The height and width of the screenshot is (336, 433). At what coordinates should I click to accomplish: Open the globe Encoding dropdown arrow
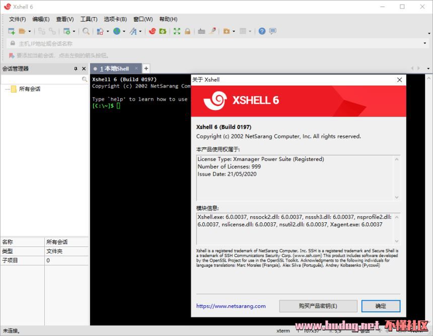point(124,32)
